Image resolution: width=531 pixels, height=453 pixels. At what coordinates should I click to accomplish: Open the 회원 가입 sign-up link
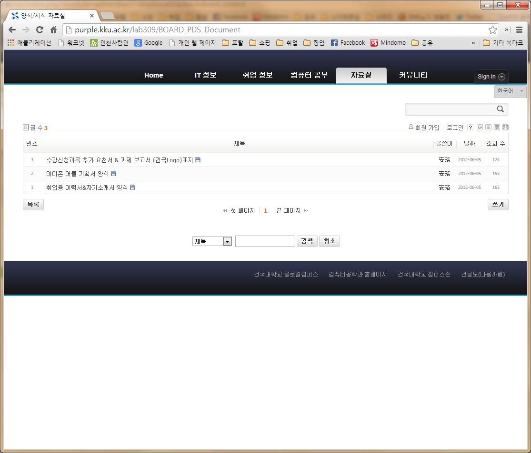click(427, 128)
